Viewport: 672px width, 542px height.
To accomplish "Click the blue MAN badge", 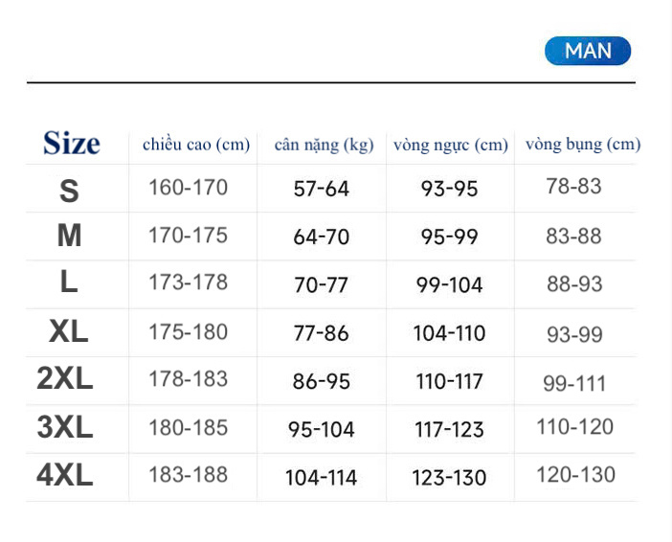I will click(x=588, y=51).
